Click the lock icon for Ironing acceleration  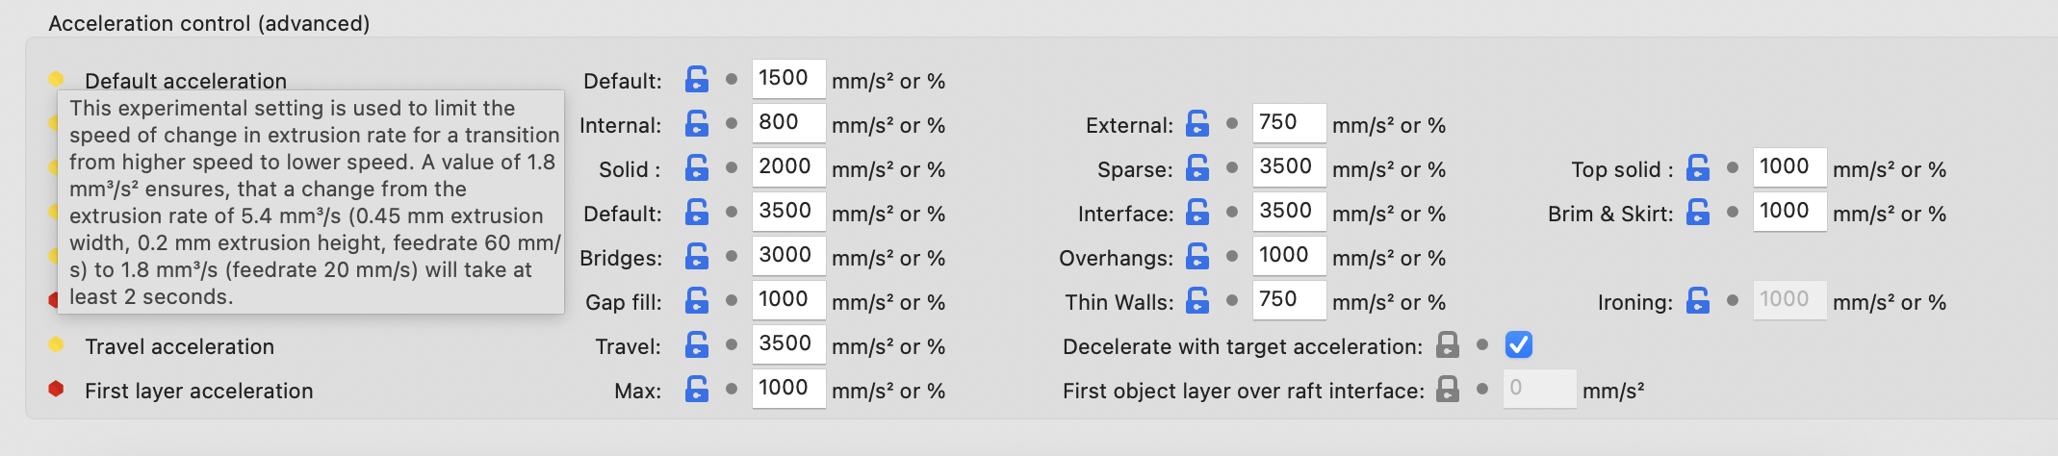1698,300
